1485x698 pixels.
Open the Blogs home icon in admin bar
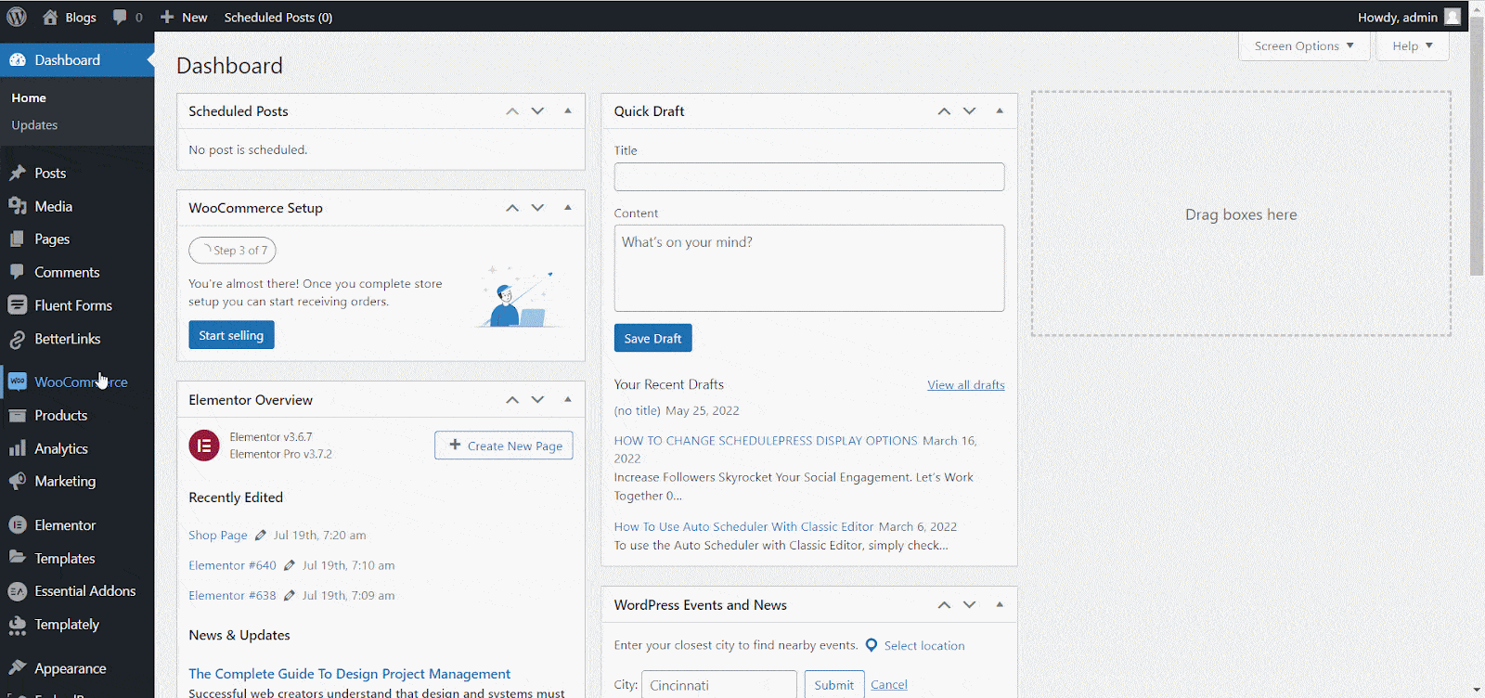pos(50,17)
